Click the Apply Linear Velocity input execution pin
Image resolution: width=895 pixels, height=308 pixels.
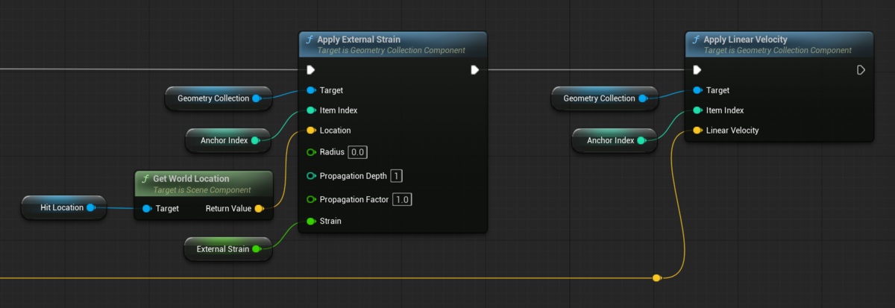coord(697,70)
